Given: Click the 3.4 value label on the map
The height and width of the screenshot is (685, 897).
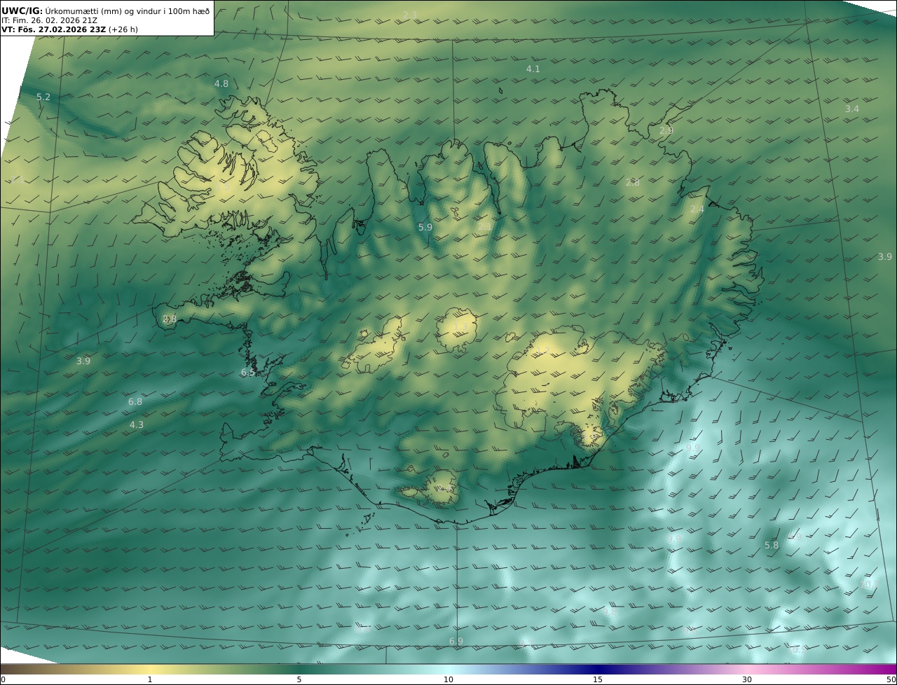Looking at the screenshot, I should [x=852, y=109].
